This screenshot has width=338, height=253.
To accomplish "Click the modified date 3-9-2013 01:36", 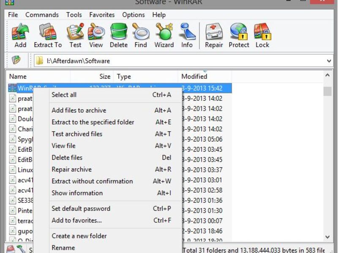I will pyautogui.click(x=202, y=200).
